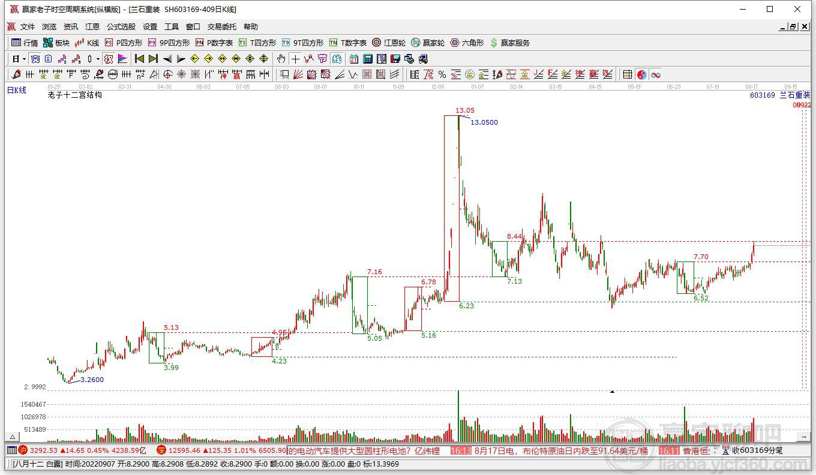Open the 江恩轮 button
Screen dimensions: 816x475
point(389,43)
